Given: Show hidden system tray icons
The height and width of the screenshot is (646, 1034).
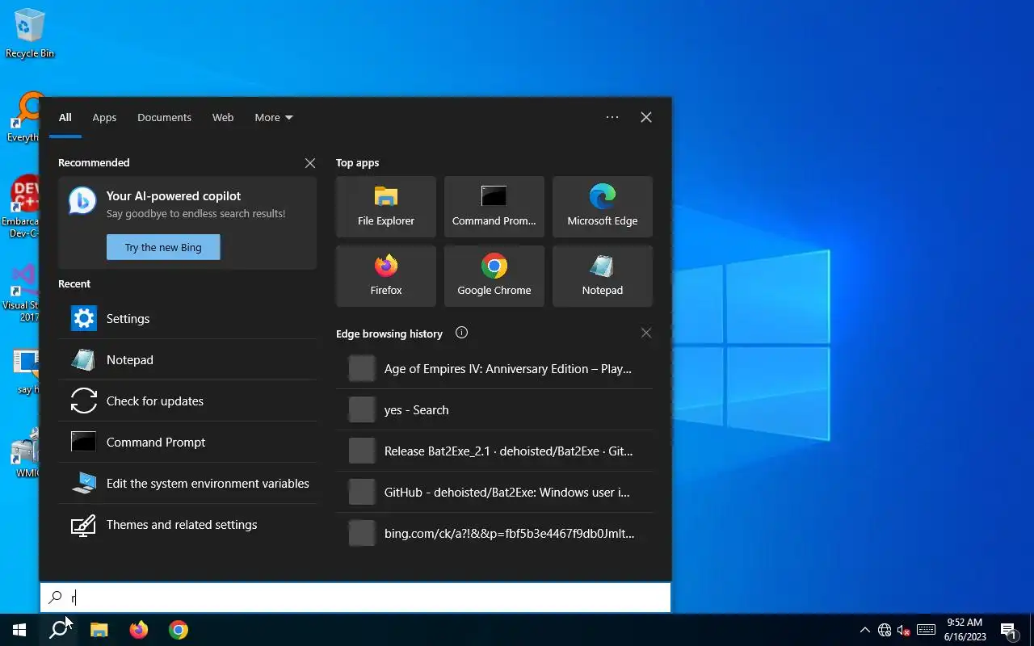Looking at the screenshot, I should [865, 630].
